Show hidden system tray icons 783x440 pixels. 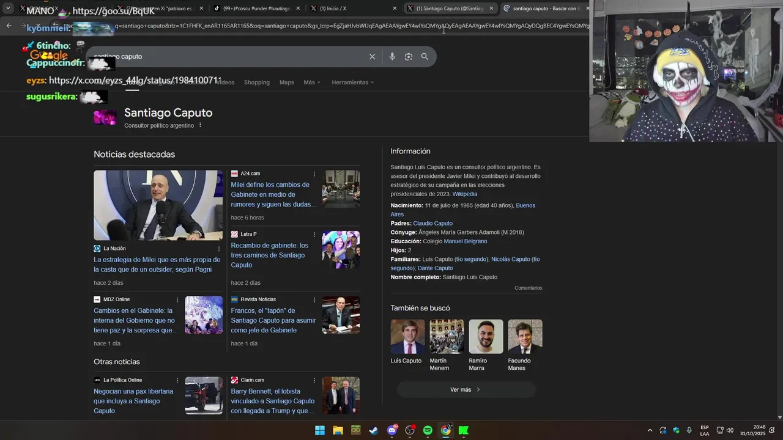coord(650,430)
